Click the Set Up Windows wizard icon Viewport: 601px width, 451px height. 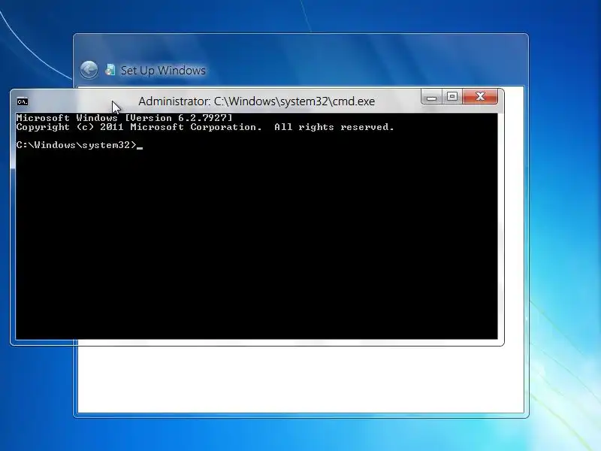pos(110,69)
